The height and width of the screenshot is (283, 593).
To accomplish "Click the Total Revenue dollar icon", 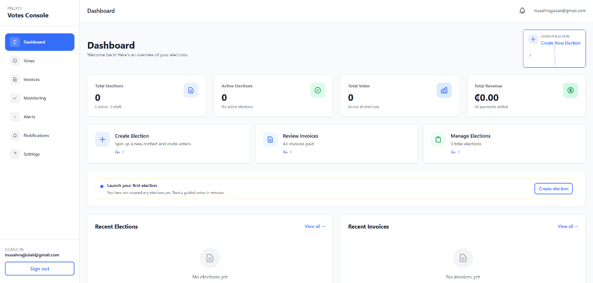I will [570, 90].
